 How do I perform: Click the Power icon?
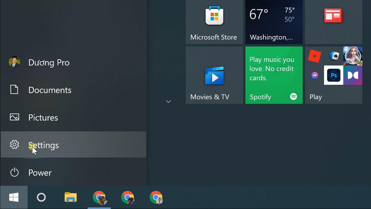click(14, 172)
